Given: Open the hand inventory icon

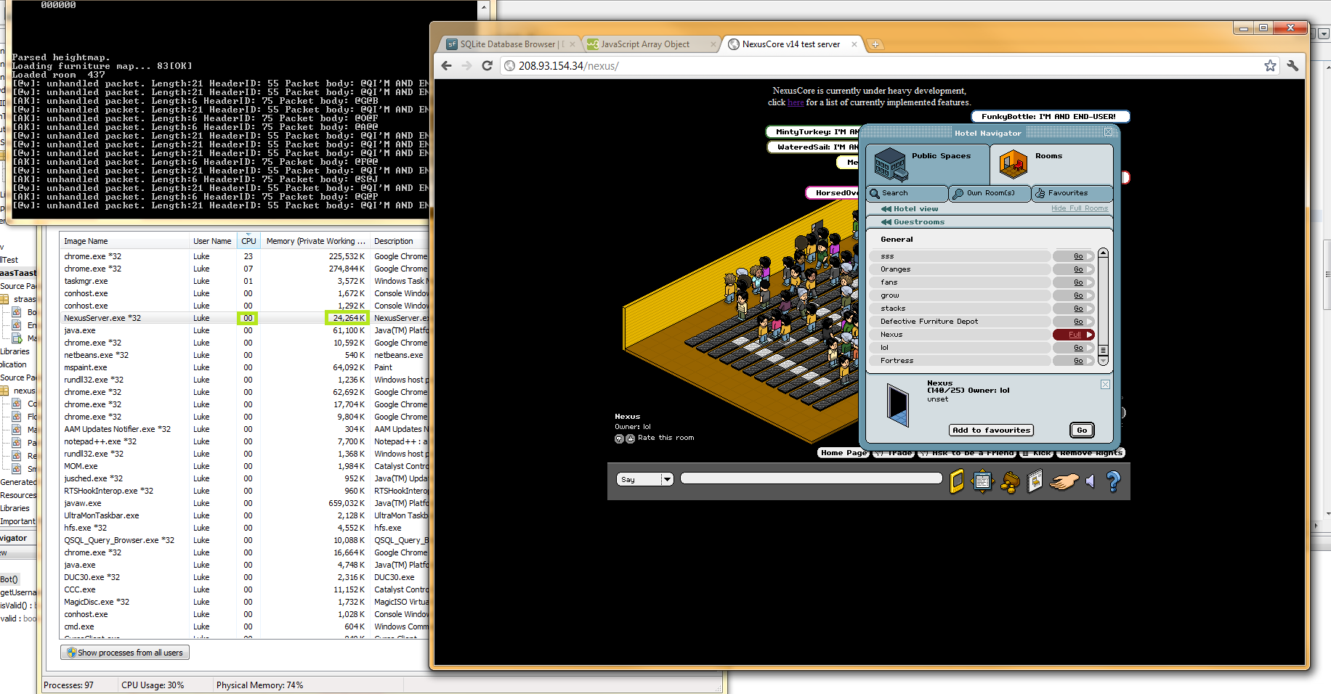Looking at the screenshot, I should tap(1064, 481).
